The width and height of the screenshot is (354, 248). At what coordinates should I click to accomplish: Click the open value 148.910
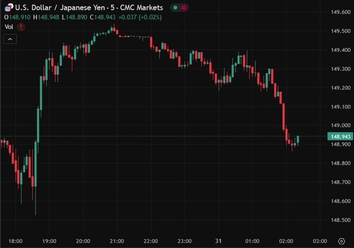click(x=20, y=17)
